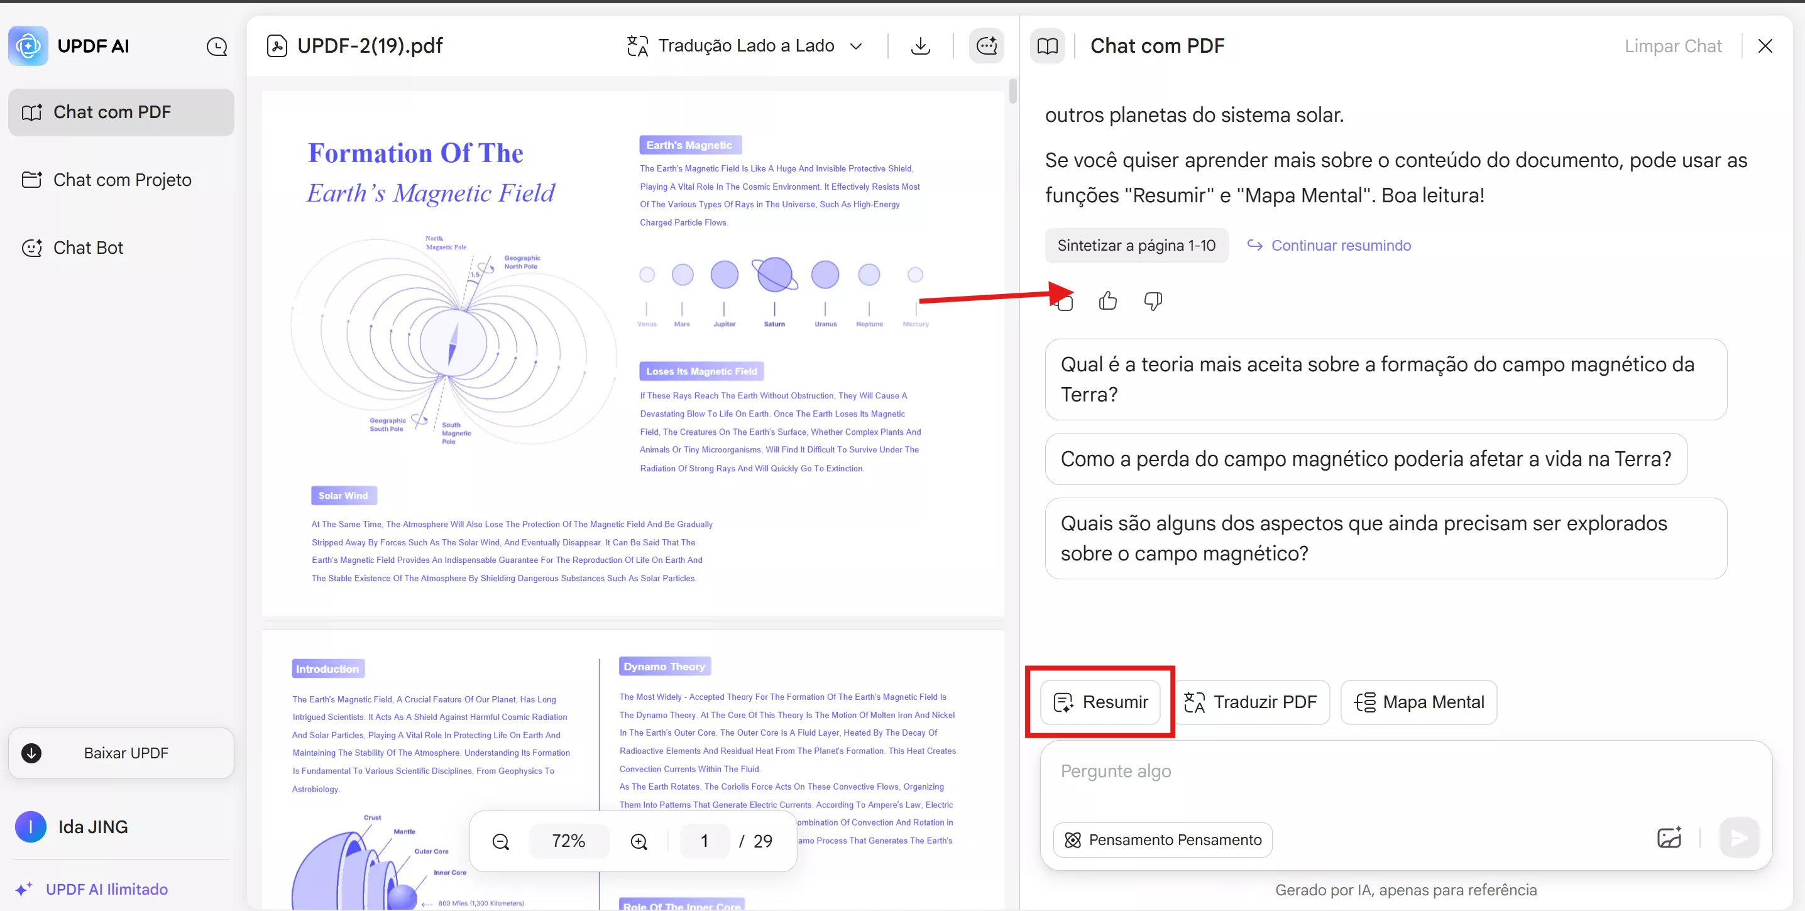Like the response with thumbs up
Screen dimensions: 1805x911
[1108, 301]
